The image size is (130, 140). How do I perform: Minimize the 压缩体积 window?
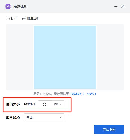[x=116, y=6]
